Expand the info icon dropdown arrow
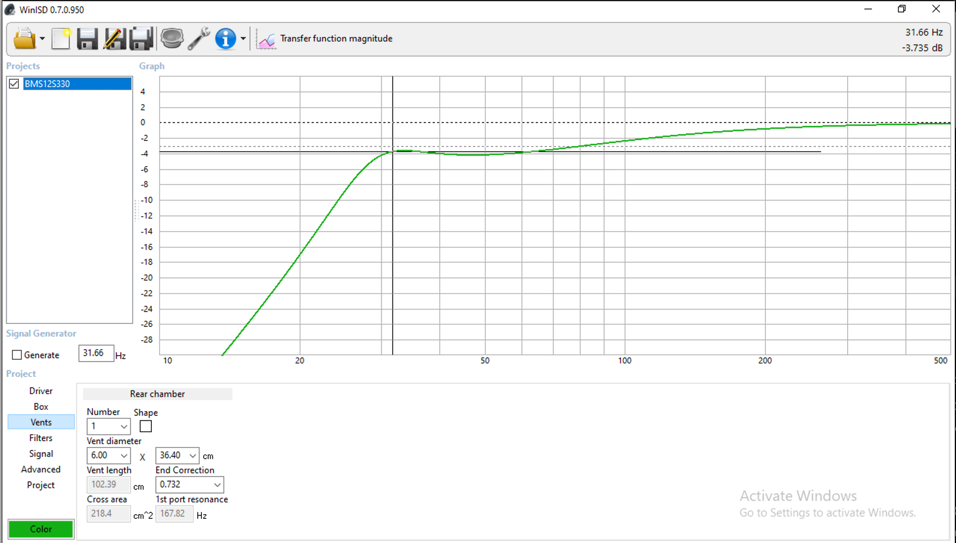Image resolution: width=956 pixels, height=543 pixels. pyautogui.click(x=243, y=39)
